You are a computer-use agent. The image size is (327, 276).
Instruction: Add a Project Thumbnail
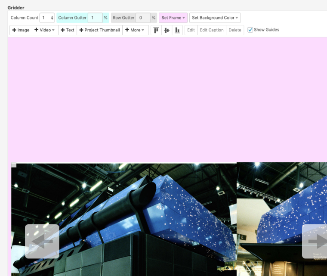pyautogui.click(x=99, y=30)
